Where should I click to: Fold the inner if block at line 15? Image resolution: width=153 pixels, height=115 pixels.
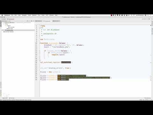tap(40, 53)
